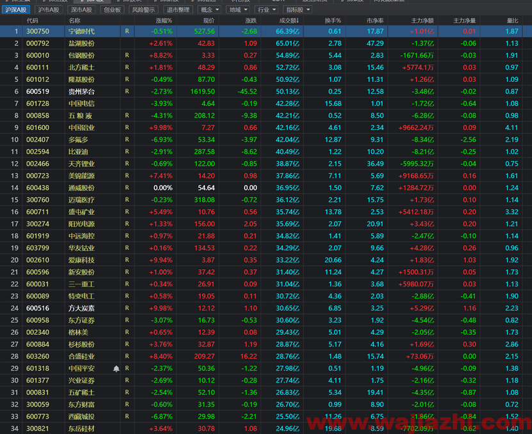This screenshot has width=532, height=434.
Task: Expand the 概念 dropdown
Action: [209, 10]
